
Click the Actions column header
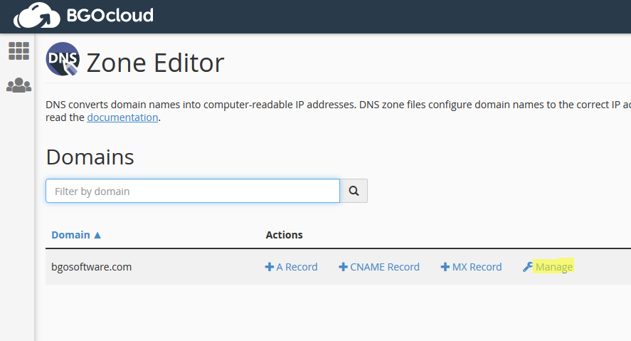click(284, 235)
